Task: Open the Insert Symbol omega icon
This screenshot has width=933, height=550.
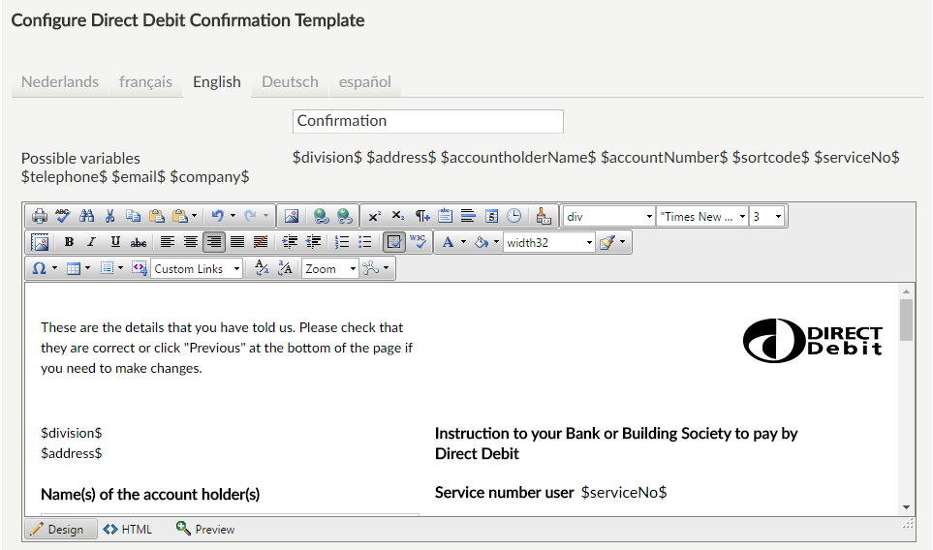Action: [x=39, y=268]
